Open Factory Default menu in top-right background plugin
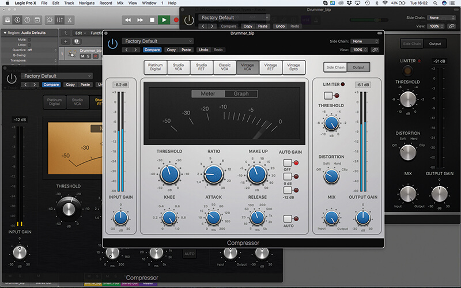461x288 pixels. (x=234, y=18)
